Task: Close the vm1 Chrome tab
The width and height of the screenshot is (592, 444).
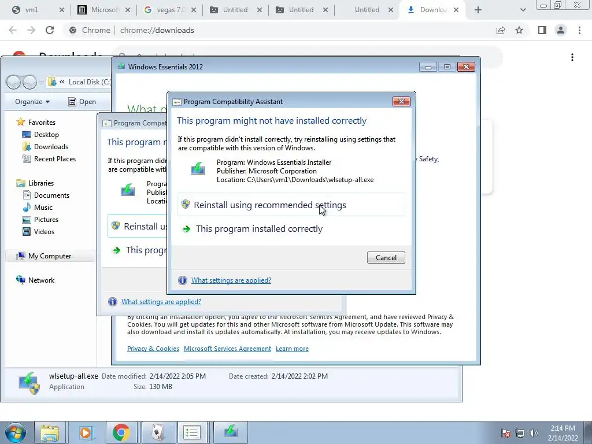Action: pos(62,10)
